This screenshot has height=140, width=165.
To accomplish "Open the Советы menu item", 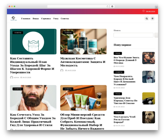I will pos(65,19).
